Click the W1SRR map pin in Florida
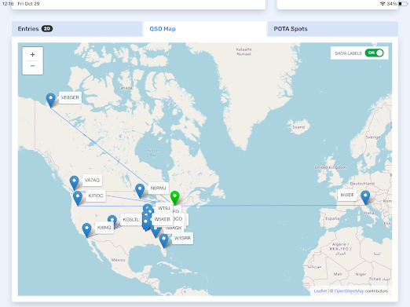 coord(164,241)
